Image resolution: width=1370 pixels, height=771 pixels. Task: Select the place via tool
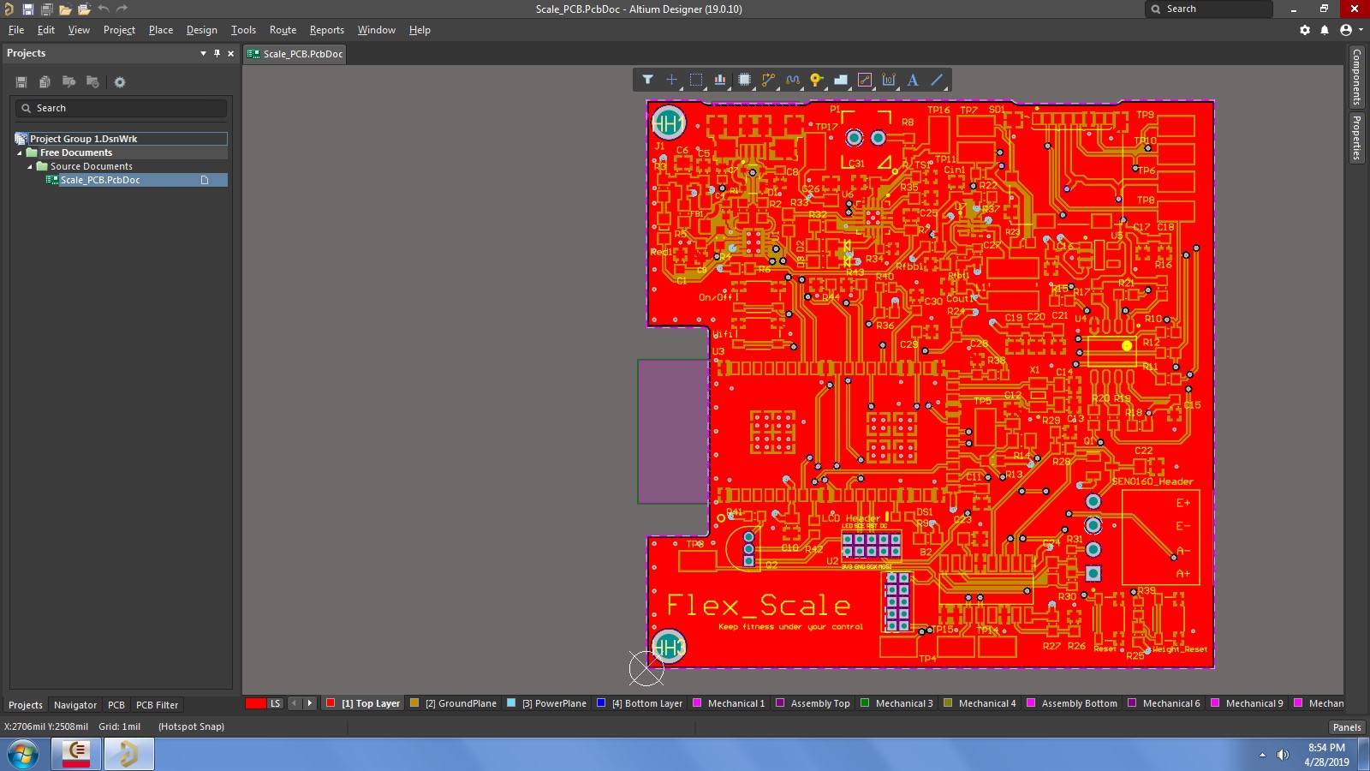pos(817,80)
